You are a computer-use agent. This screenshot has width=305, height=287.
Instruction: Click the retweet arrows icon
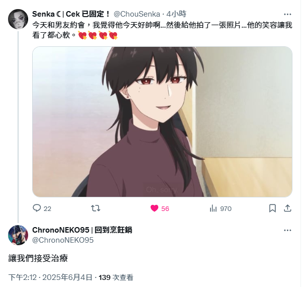coord(95,208)
